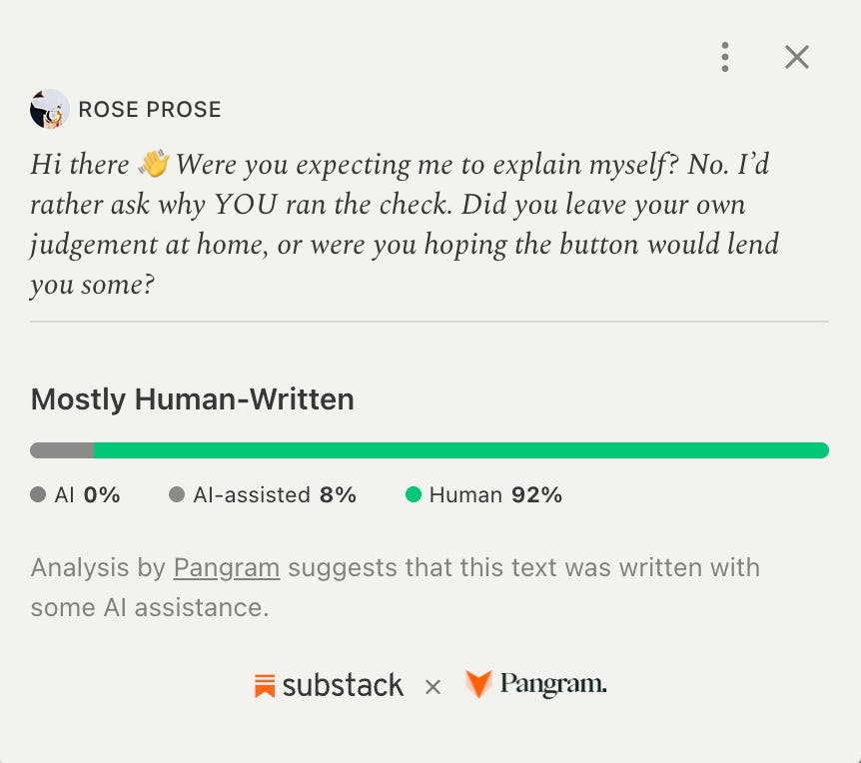Click the green dot beside Human
The height and width of the screenshot is (763, 861).
[413, 494]
